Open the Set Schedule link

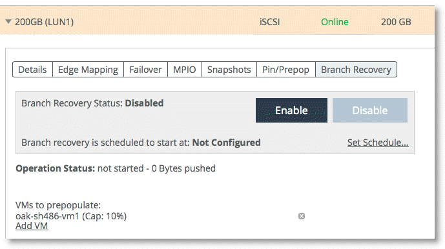[378, 143]
